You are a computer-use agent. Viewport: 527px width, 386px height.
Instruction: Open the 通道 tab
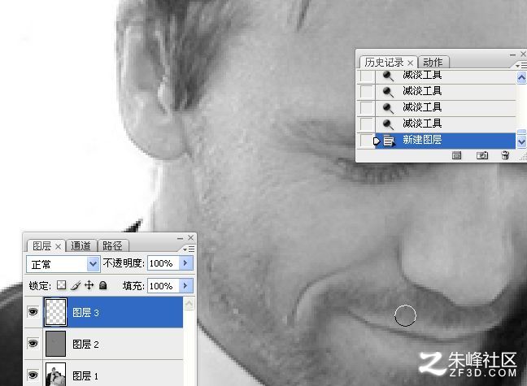click(81, 246)
